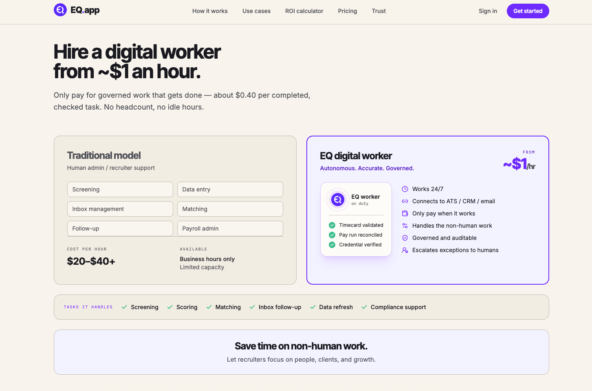
Task: Click the EQ worker avatar icon
Action: 337,200
